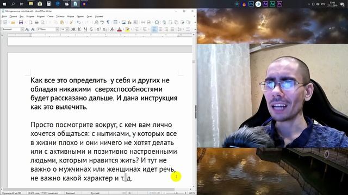Image resolution: width=348 pixels, height=195 pixels.
Task: Apply the yellow highlighting color
Action: point(127,29)
